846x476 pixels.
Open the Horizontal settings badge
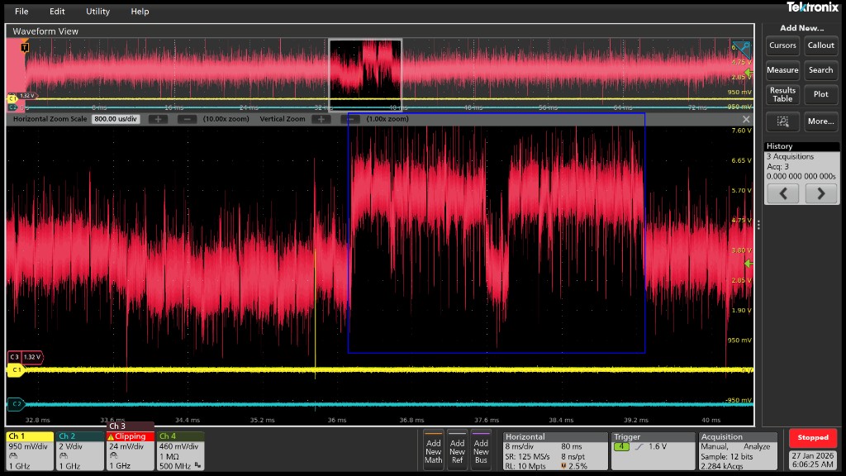click(555, 451)
